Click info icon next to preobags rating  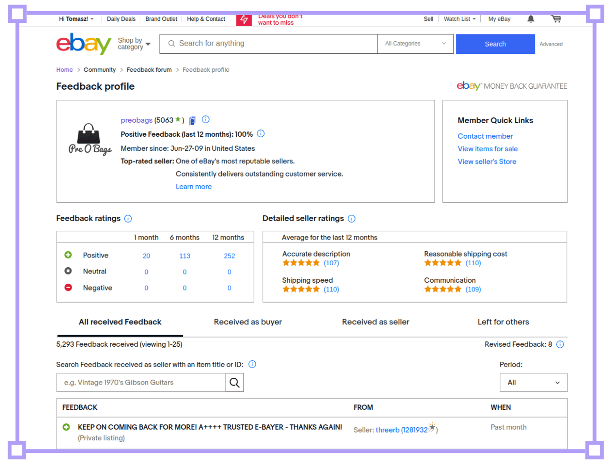(206, 119)
